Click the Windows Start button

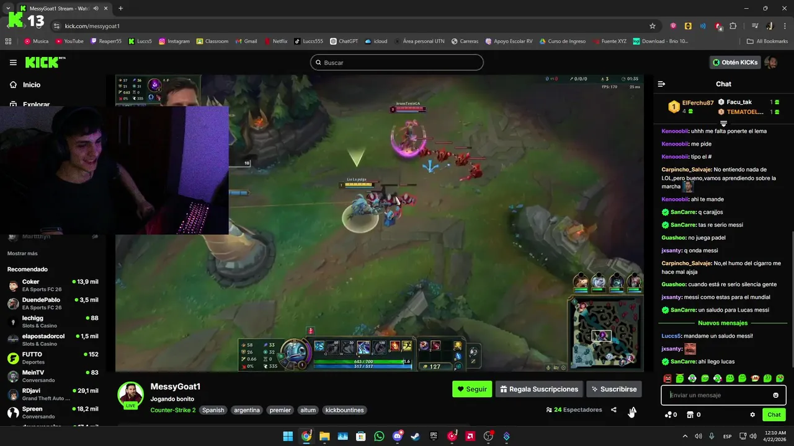coord(288,436)
